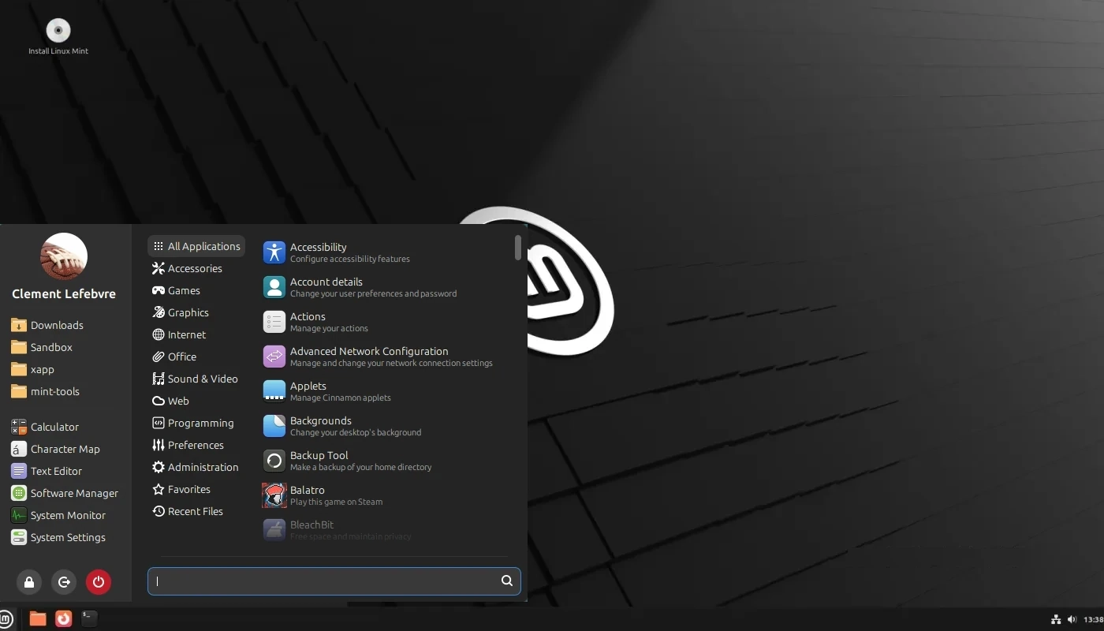Open the terminal from the taskbar
The image size is (1104, 631).
[x=88, y=619]
